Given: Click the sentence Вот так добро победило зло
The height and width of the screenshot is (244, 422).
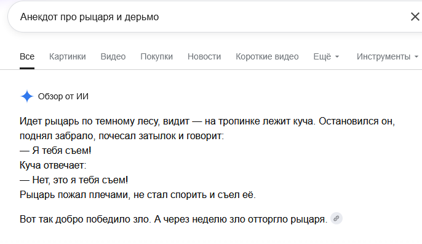Looking at the screenshot, I should (85, 219).
